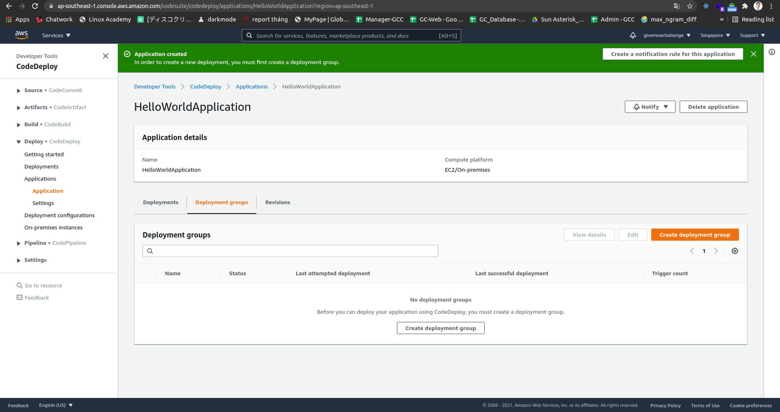Click the AWS logo home icon
Image resolution: width=780 pixels, height=412 pixels.
pos(21,35)
